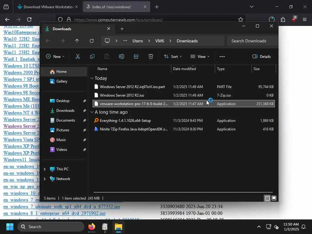Click the Windows taskbar Search box
The height and width of the screenshot is (234, 312).
click(51, 227)
